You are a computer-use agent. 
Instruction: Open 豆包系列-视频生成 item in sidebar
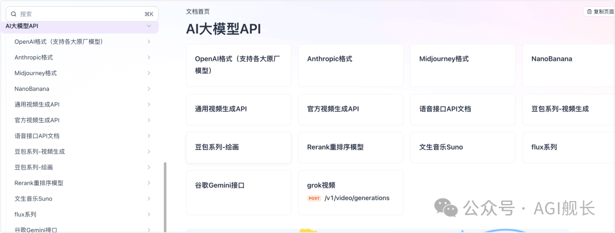tap(40, 152)
